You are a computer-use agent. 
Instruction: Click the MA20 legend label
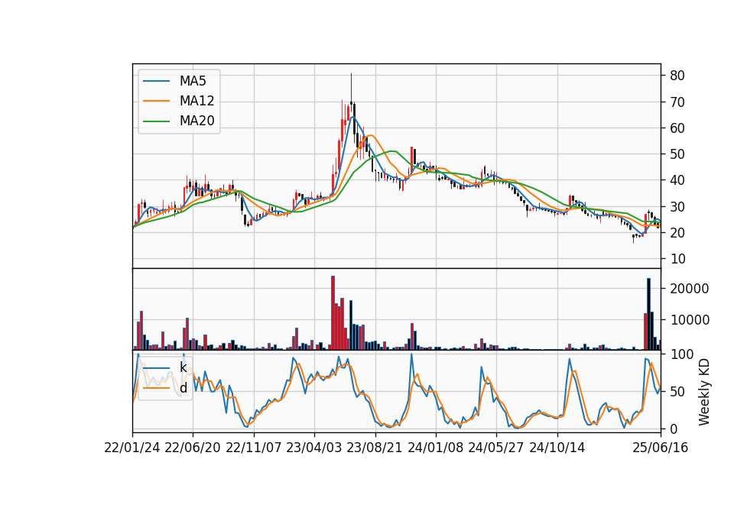coord(196,121)
